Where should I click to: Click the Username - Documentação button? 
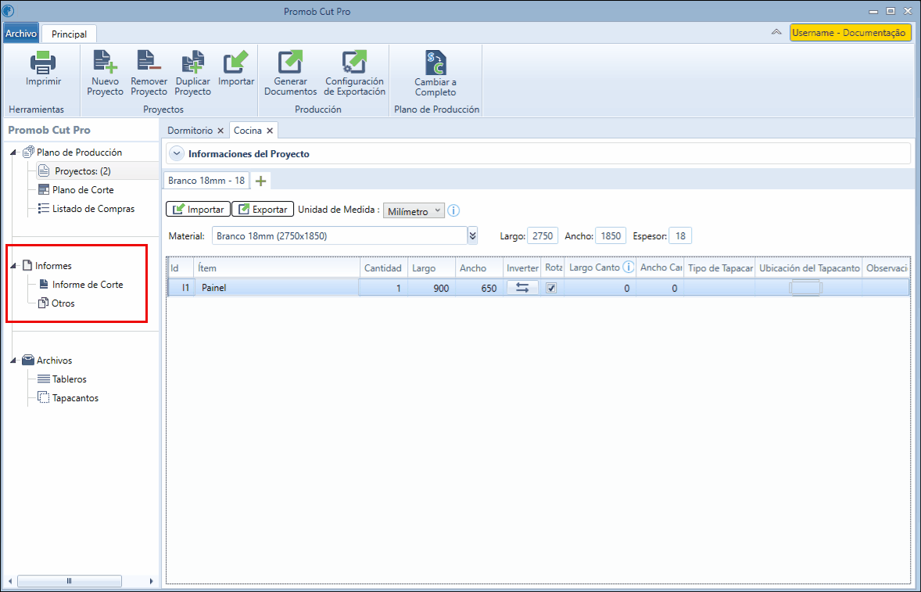coord(851,33)
